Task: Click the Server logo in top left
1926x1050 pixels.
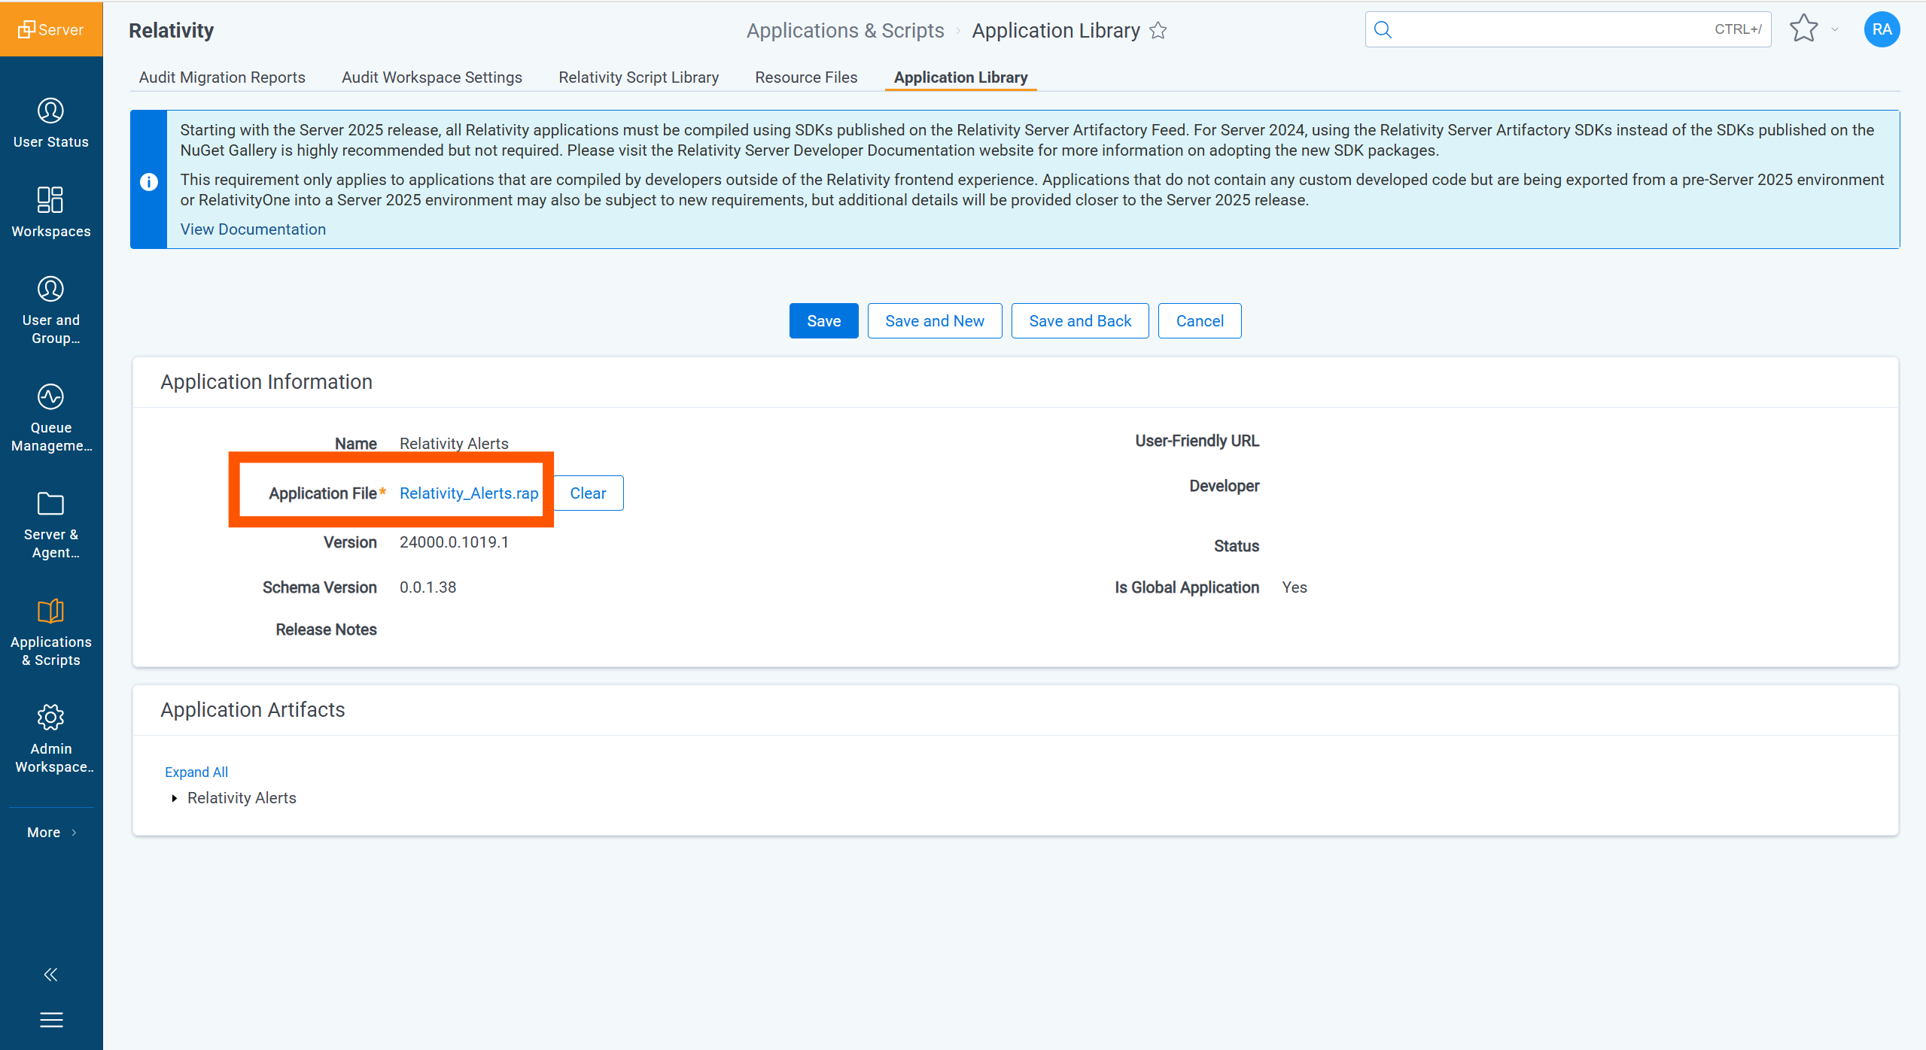Action: pos(50,29)
